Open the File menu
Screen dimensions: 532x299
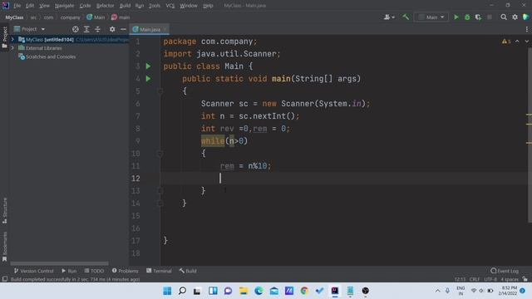pos(17,6)
